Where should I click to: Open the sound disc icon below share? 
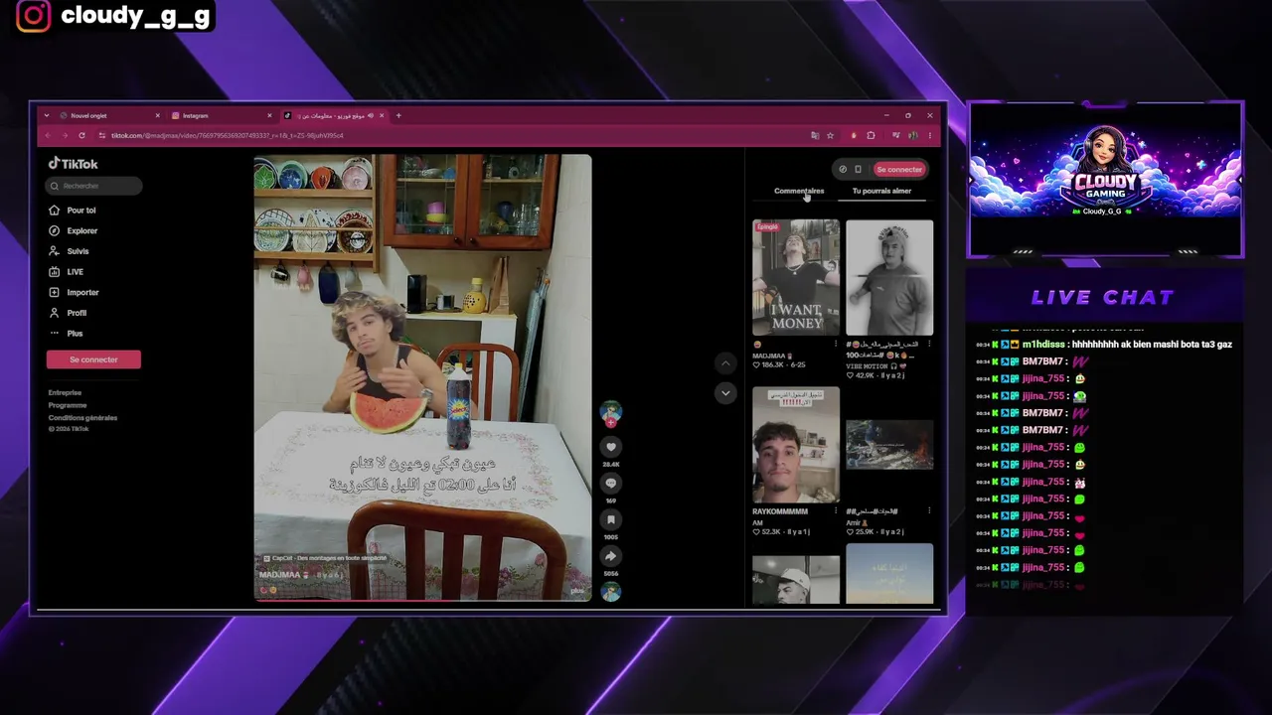click(x=611, y=592)
